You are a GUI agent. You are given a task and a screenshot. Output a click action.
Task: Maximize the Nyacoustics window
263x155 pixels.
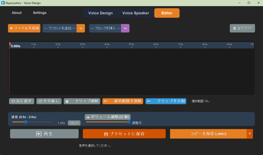point(249,3)
